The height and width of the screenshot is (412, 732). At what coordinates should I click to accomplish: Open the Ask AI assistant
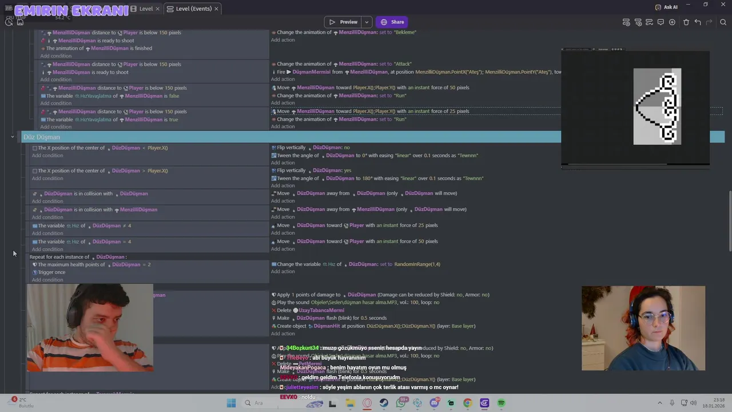click(x=666, y=7)
